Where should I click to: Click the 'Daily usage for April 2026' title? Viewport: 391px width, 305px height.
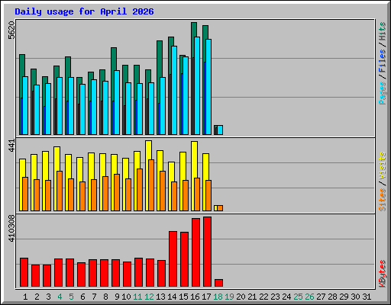click(x=84, y=11)
